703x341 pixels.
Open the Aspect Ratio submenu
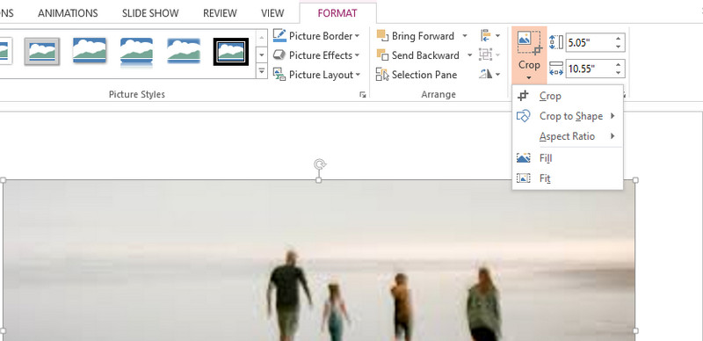(568, 136)
